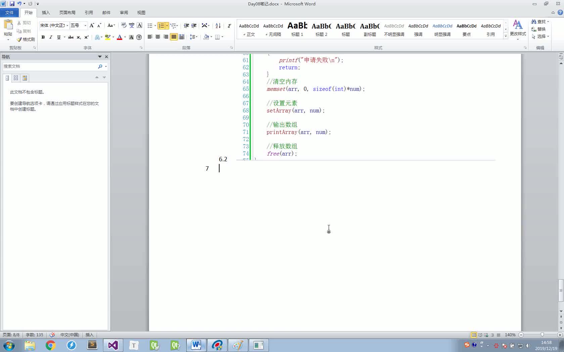Click the line spacing icon
Image resolution: width=564 pixels, height=352 pixels.
(192, 37)
